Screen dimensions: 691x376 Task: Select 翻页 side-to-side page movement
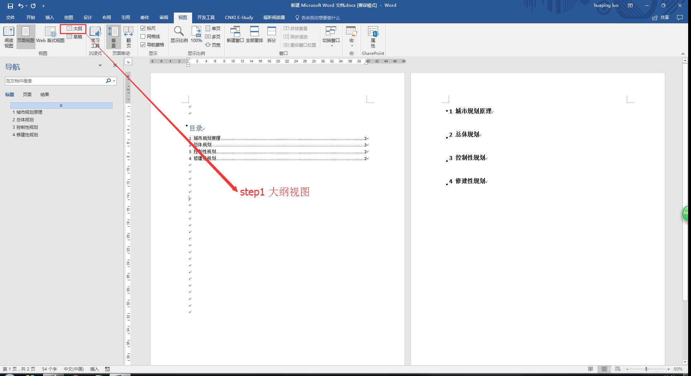[x=128, y=37]
